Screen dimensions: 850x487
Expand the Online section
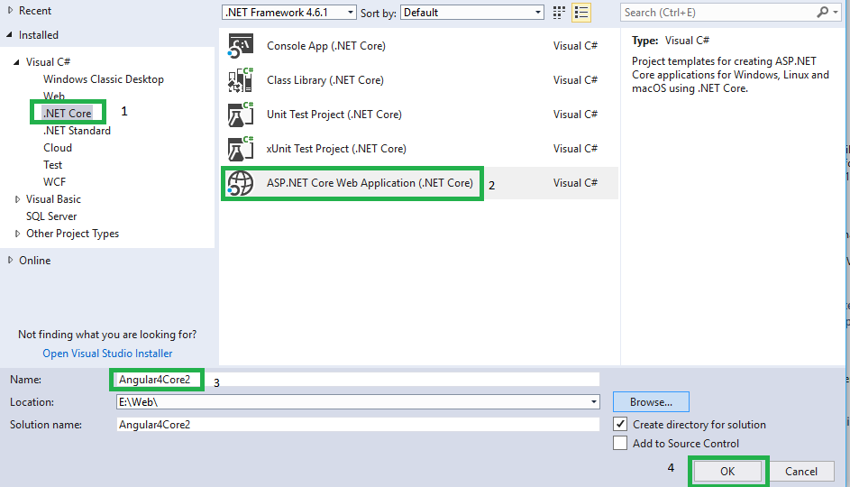[10, 261]
